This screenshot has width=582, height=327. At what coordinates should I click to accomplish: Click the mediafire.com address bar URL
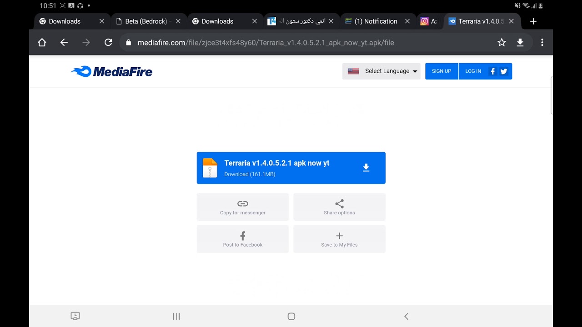pos(266,43)
